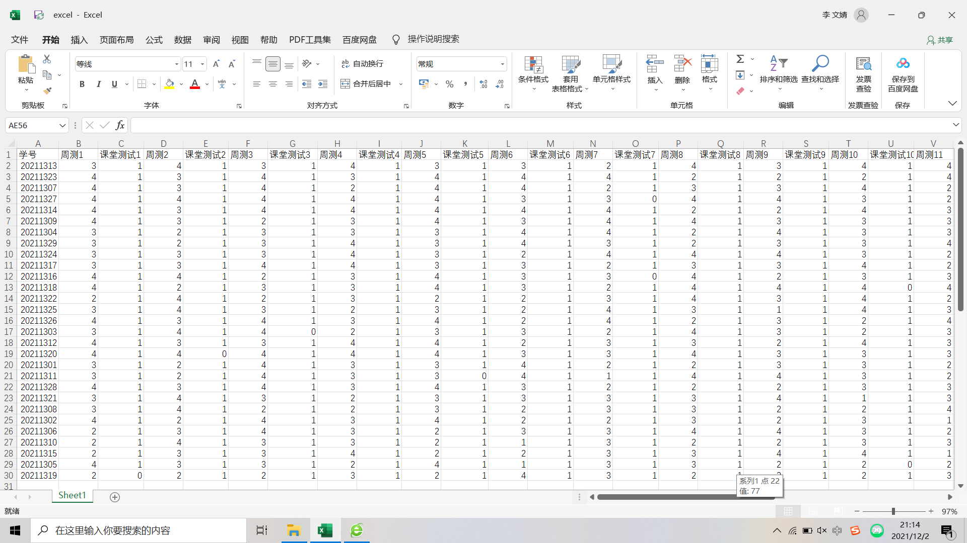
Task: Click the 共享 (Share) button
Action: [940, 40]
